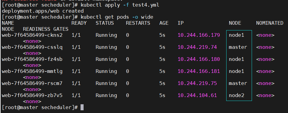Click node1 in the ckns2 pod row
This screenshot has height=113, width=288.
(x=237, y=35)
